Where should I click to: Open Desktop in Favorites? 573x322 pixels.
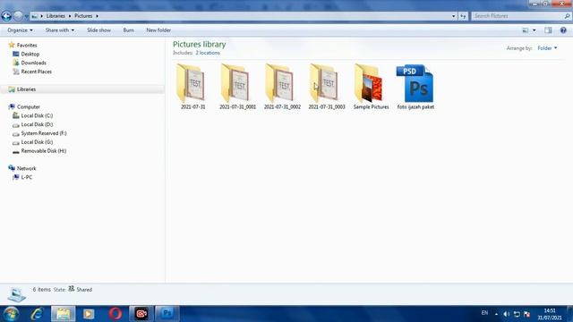(30, 54)
